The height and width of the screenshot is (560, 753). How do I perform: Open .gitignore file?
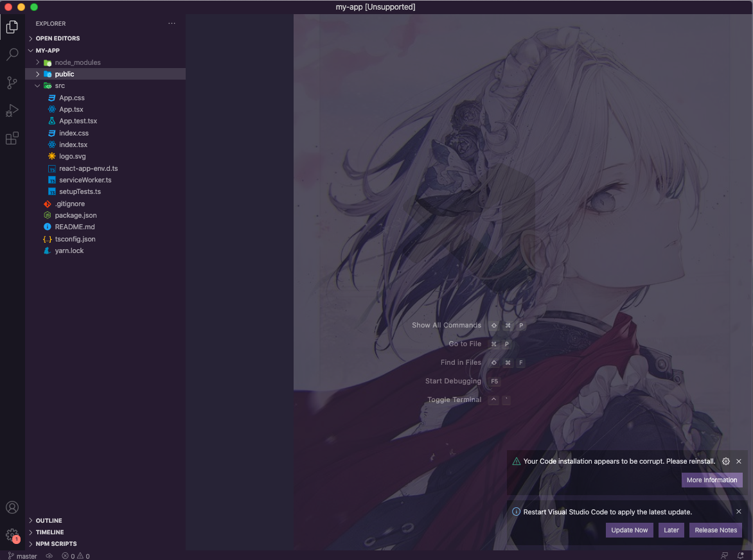(105, 204)
